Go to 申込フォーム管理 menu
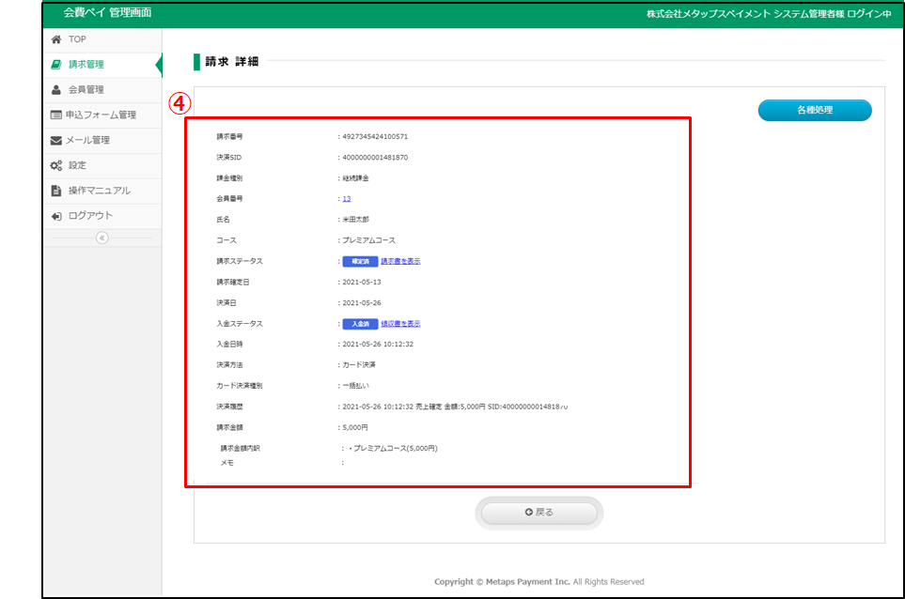 (102, 115)
